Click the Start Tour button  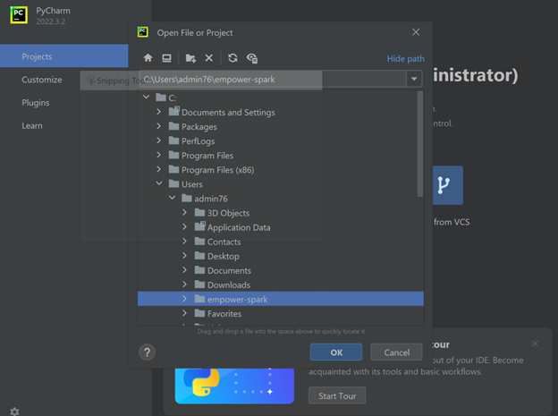tap(337, 395)
